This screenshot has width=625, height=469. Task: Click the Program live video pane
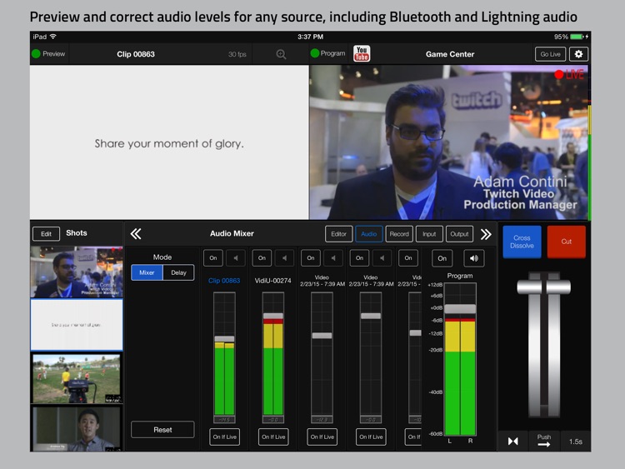pyautogui.click(x=450, y=142)
